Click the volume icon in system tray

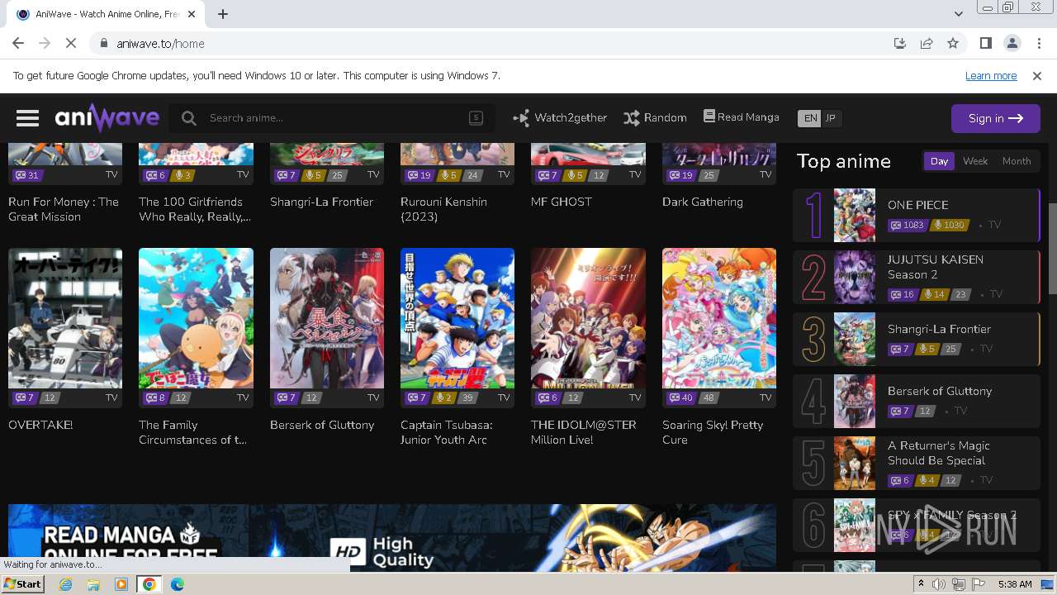[939, 584]
